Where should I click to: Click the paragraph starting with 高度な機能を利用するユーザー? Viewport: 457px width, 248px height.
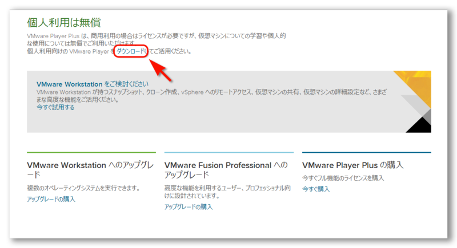pos(227,192)
